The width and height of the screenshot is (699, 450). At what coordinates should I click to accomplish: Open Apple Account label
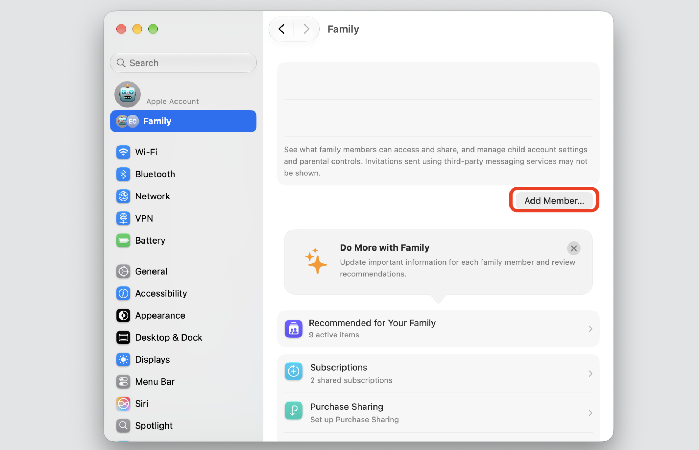pos(172,101)
